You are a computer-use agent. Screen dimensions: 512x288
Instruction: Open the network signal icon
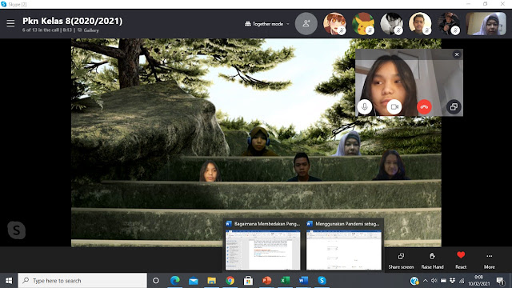click(x=462, y=281)
